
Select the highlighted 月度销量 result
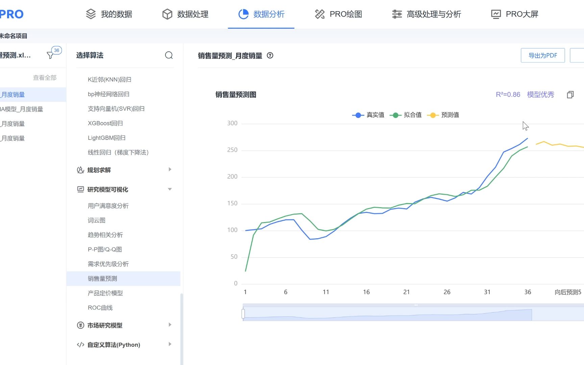pyautogui.click(x=33, y=95)
